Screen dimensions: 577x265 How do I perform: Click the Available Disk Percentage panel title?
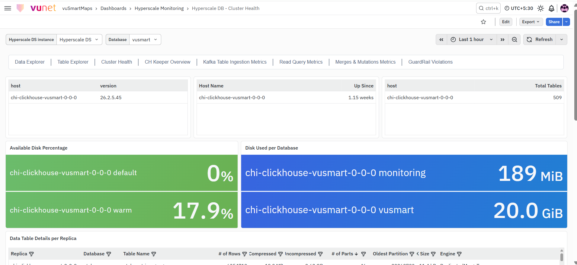pos(39,148)
